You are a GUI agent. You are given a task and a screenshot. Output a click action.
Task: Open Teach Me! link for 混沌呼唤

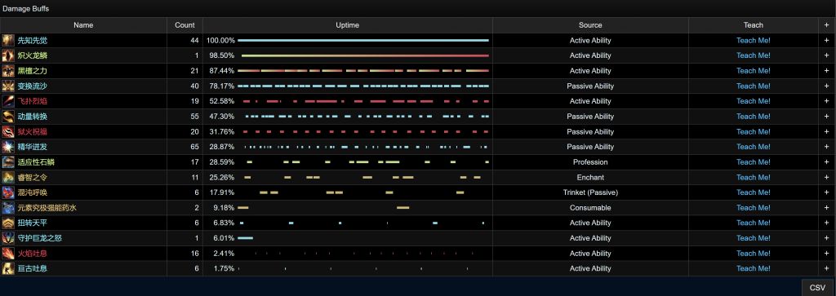point(754,192)
